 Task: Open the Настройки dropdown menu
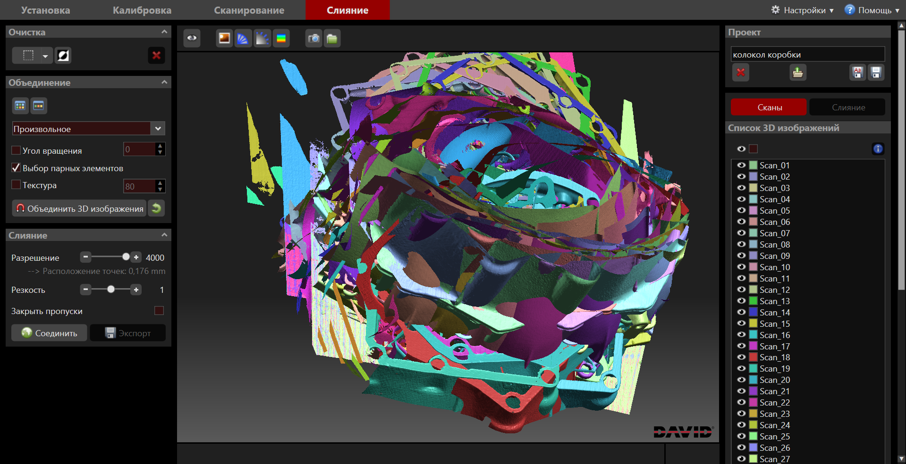803,10
